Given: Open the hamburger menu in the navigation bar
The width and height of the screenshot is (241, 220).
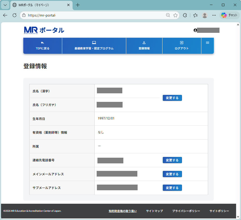Looking at the screenshot, I should (x=207, y=43).
